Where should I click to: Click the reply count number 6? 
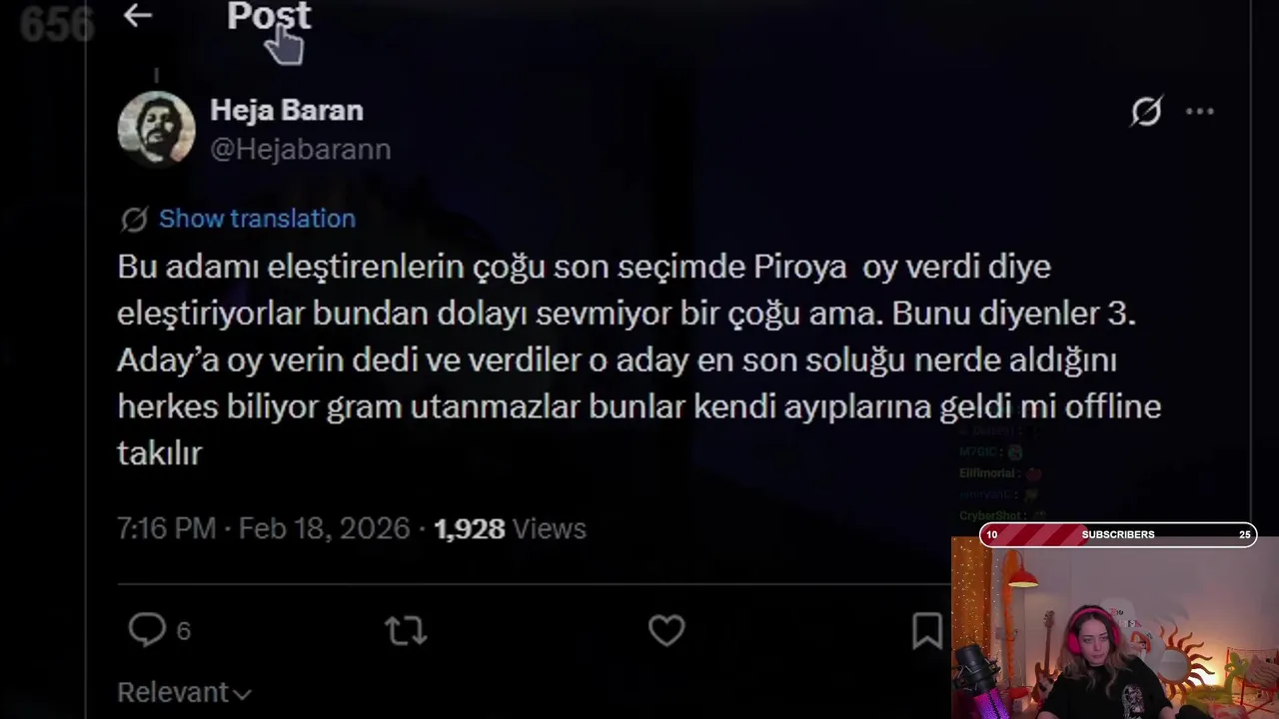(184, 630)
